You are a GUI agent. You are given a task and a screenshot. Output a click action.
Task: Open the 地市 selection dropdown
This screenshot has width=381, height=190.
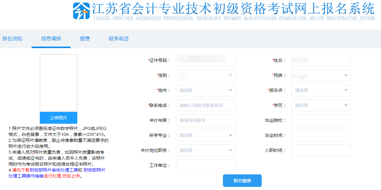(x=205, y=90)
